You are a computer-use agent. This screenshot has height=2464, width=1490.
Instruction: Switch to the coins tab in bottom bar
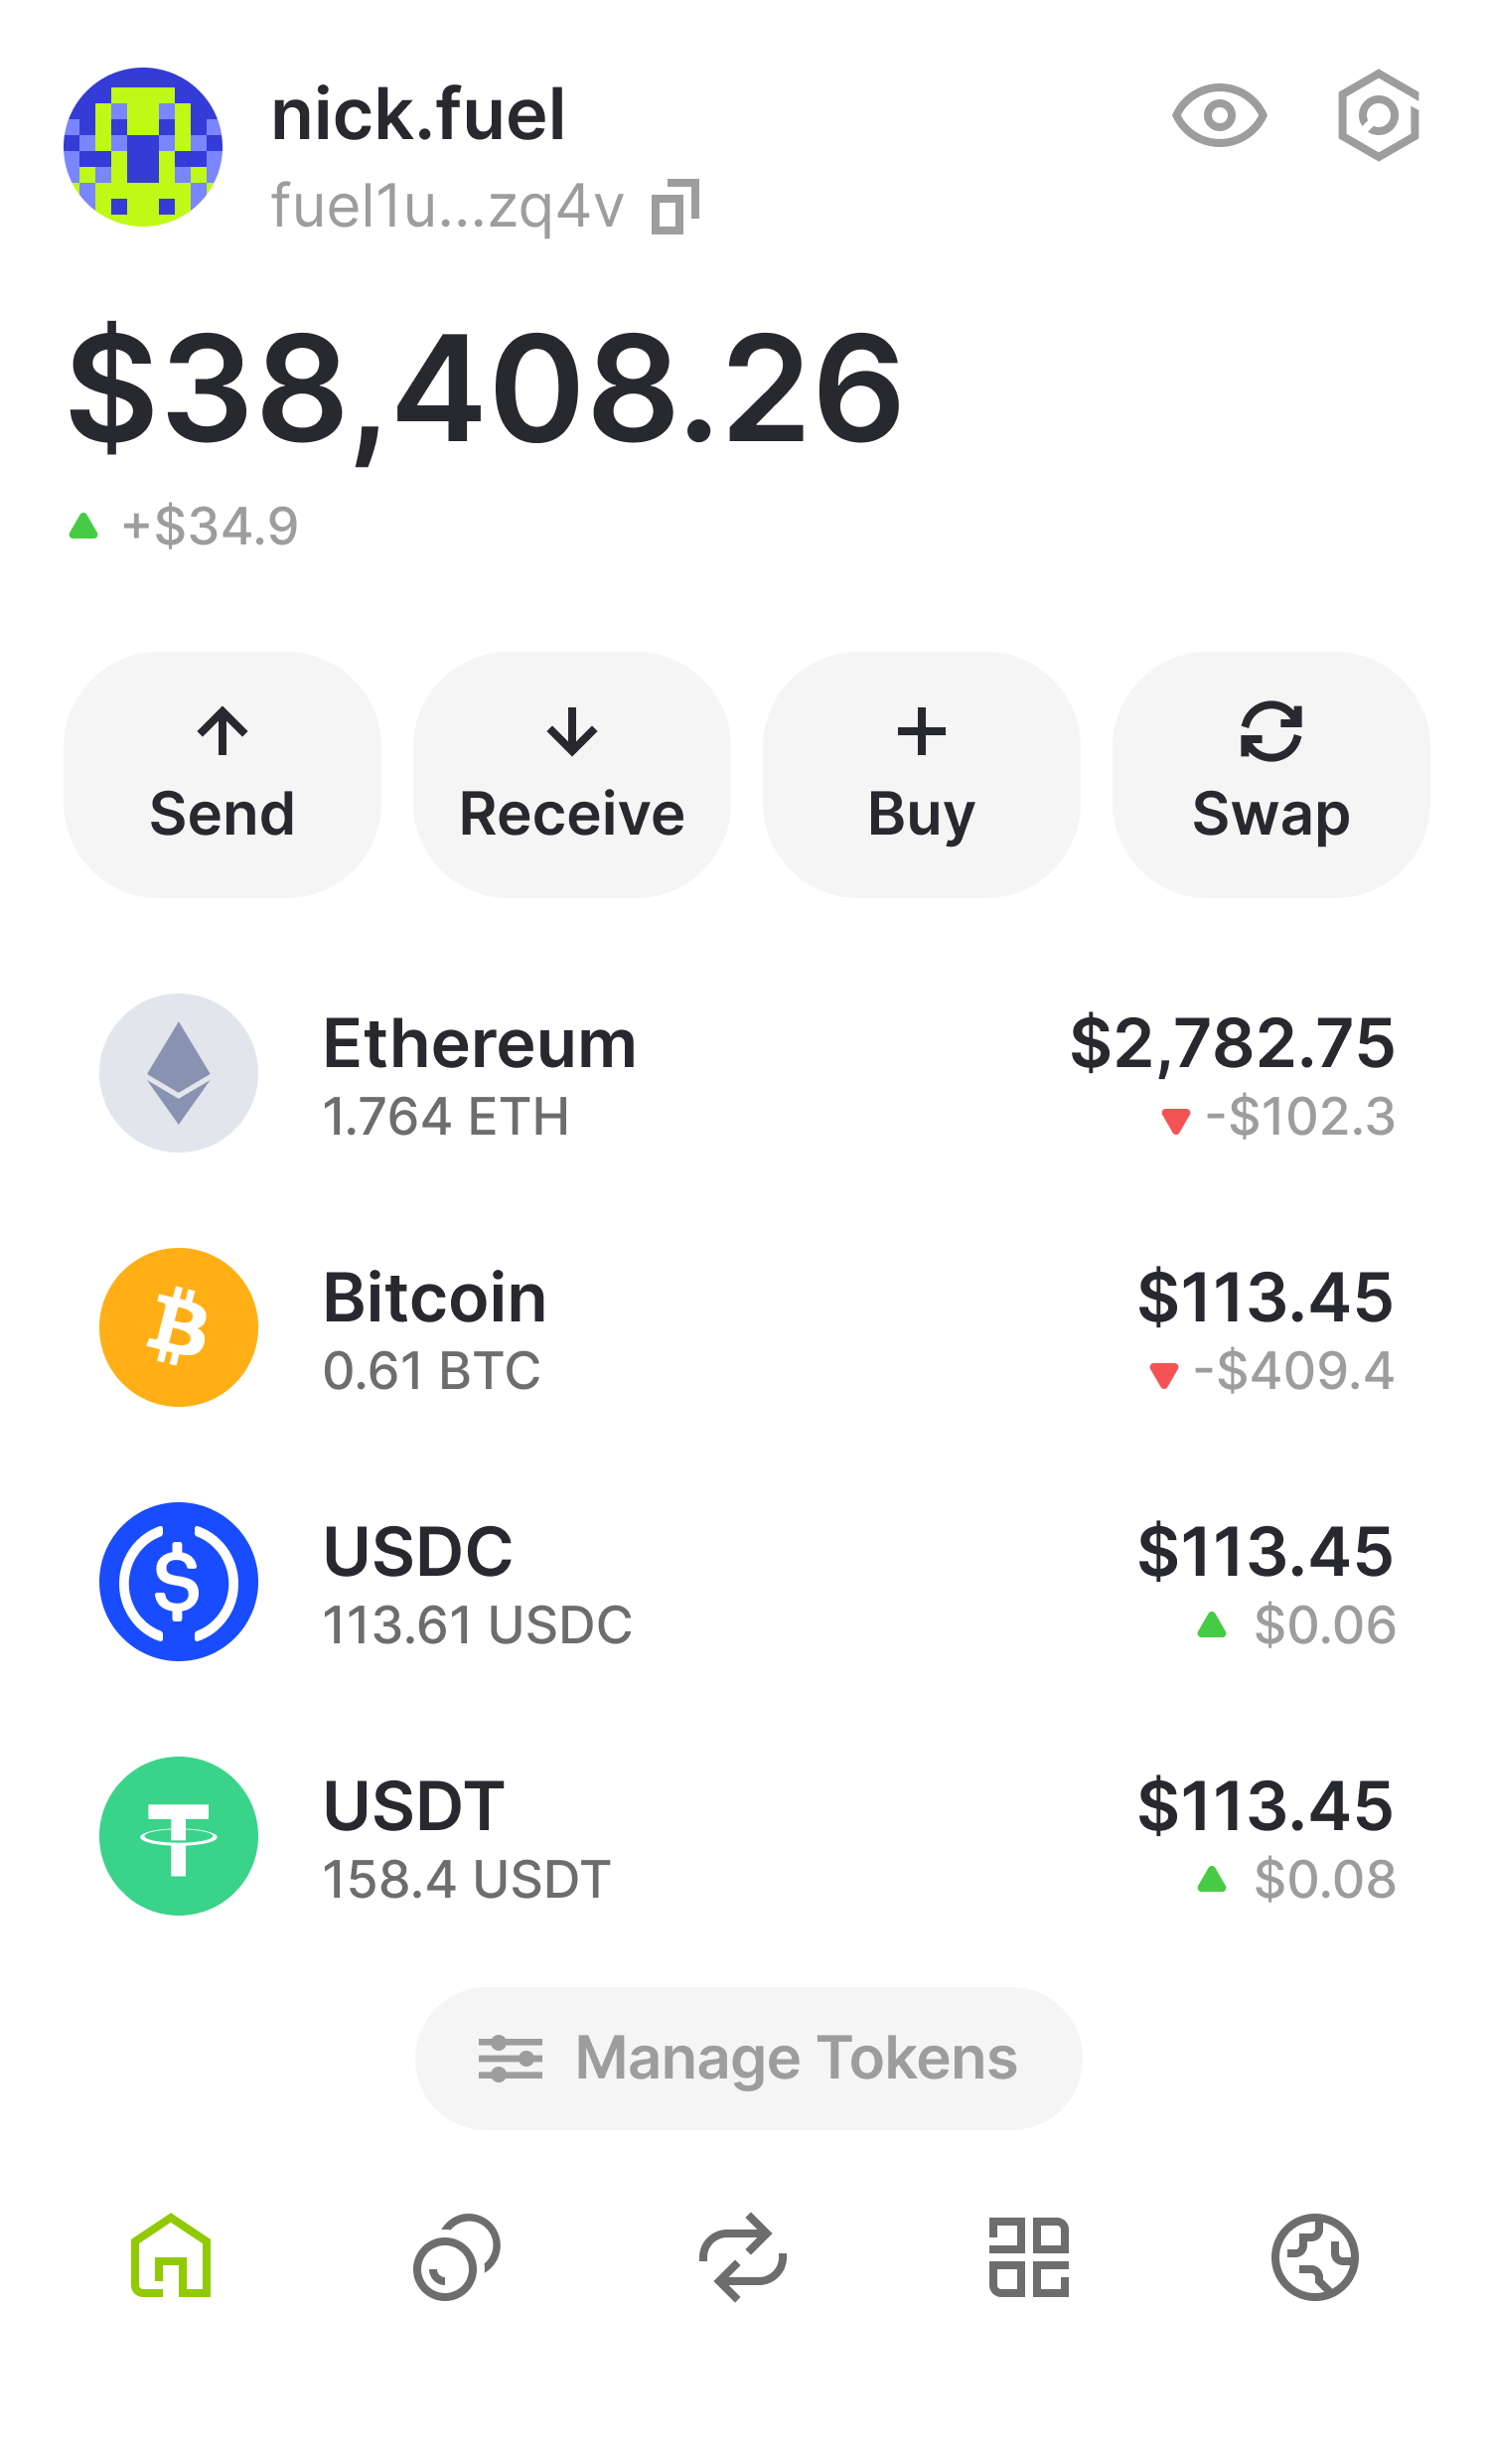tap(456, 2256)
